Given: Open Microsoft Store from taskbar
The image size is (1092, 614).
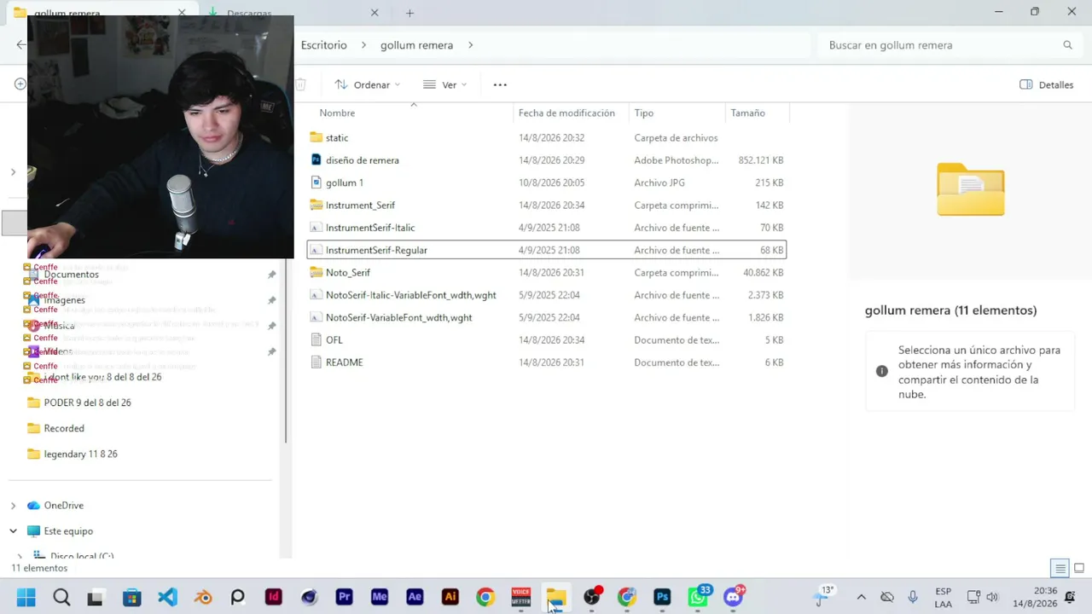Looking at the screenshot, I should click(131, 597).
